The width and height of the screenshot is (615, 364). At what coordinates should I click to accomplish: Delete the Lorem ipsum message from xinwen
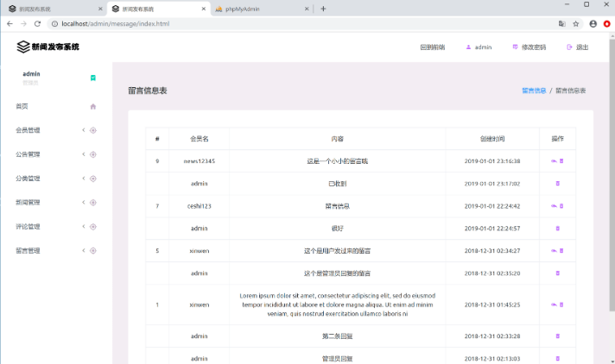click(561, 304)
